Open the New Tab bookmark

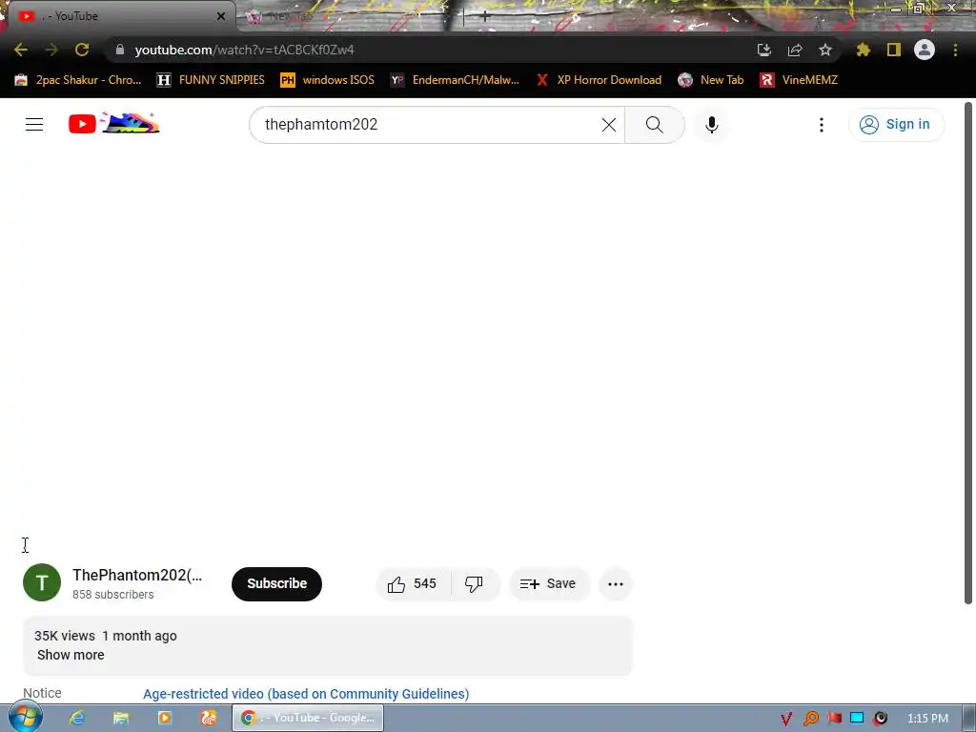click(711, 80)
